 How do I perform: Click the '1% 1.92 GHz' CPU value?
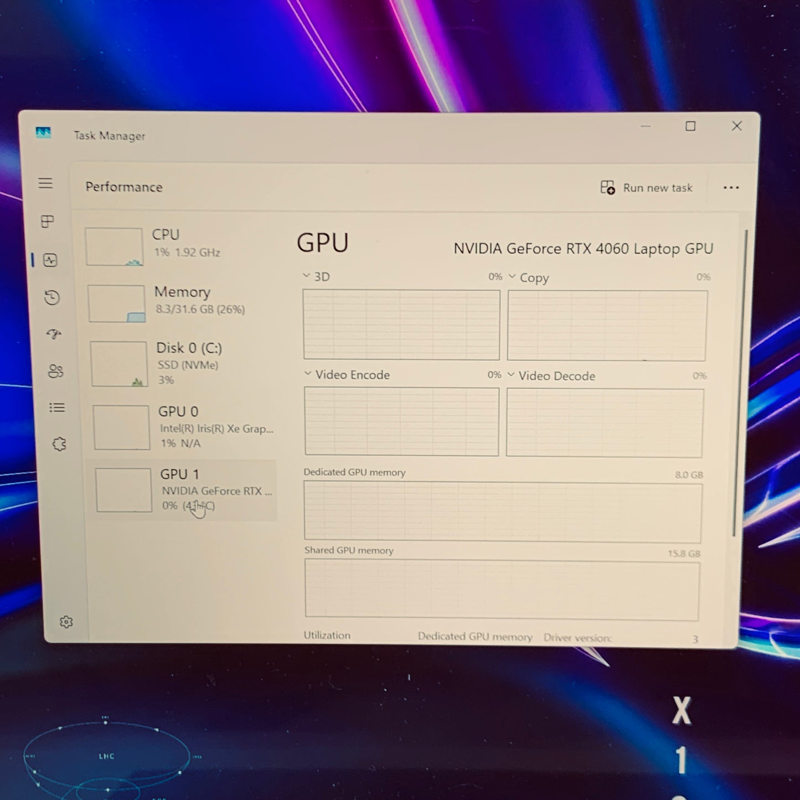click(x=187, y=252)
